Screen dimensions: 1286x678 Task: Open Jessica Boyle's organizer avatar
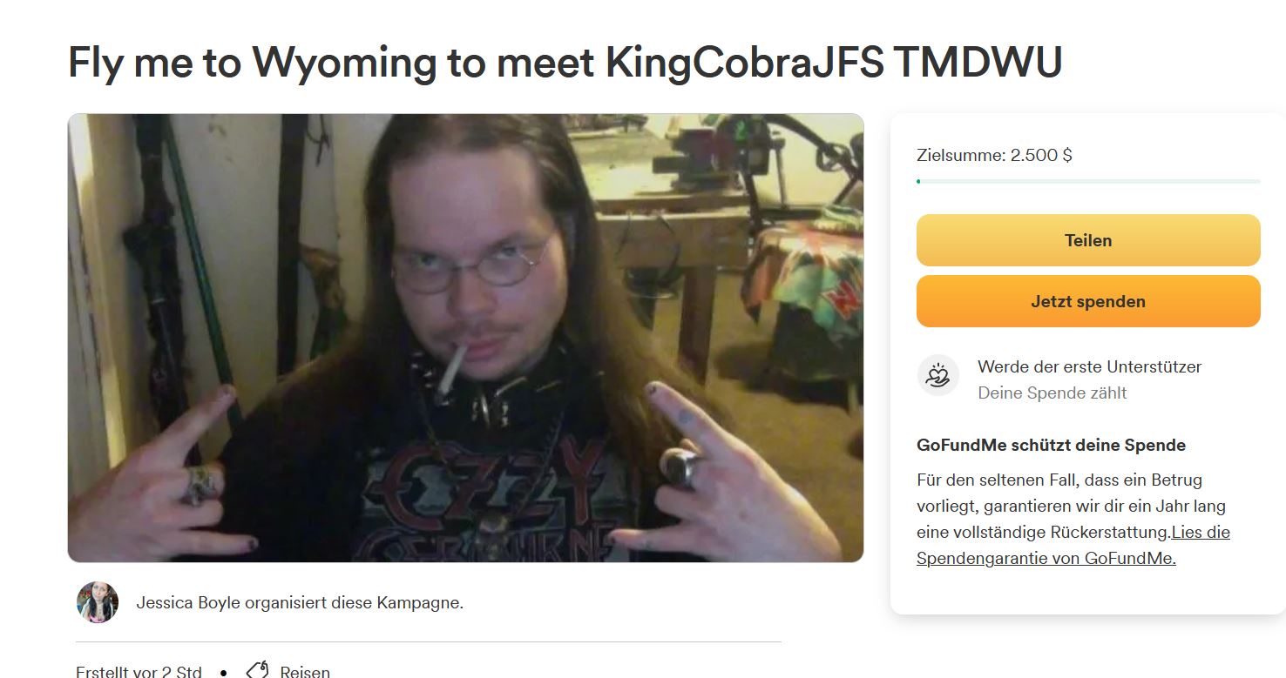pyautogui.click(x=97, y=602)
